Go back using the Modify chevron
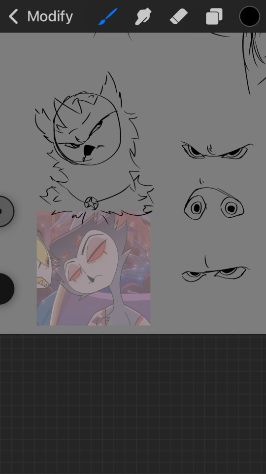 click(13, 16)
